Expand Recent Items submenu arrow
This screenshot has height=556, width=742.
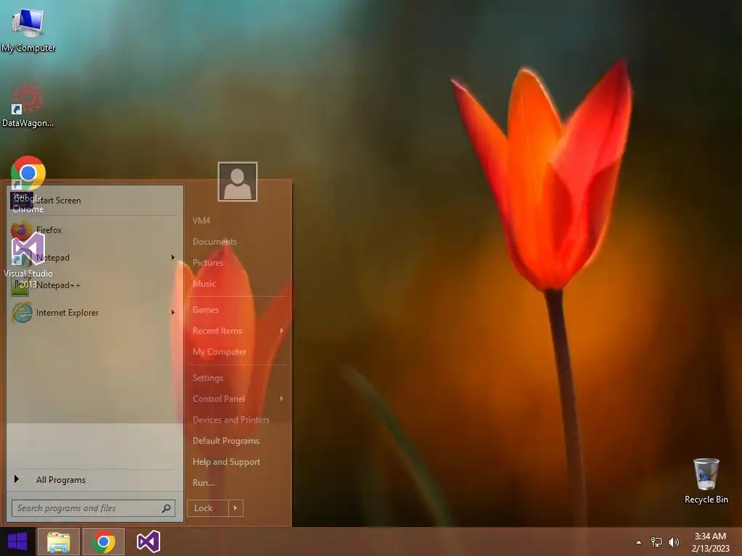282,331
